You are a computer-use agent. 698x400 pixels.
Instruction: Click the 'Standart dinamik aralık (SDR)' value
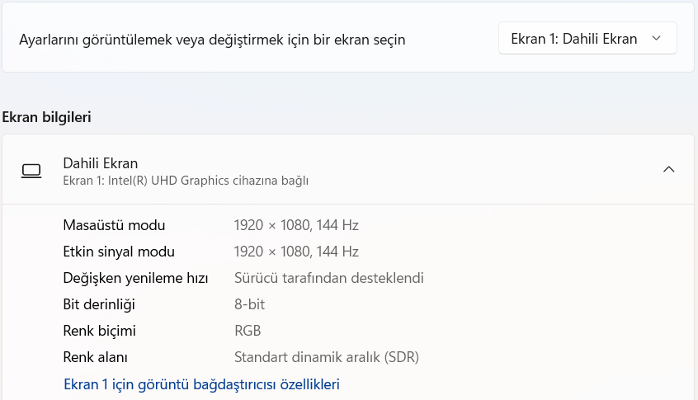[327, 357]
